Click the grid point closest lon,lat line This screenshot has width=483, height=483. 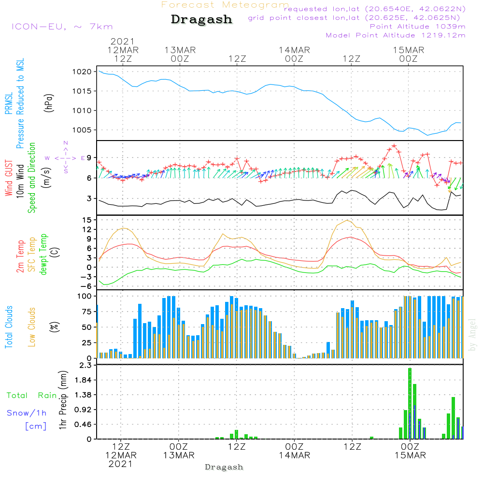(x=354, y=18)
